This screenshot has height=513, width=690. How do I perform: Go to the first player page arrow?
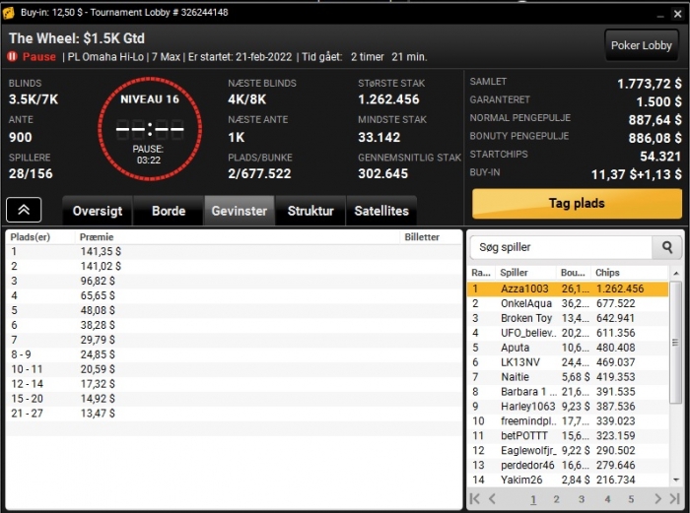[475, 498]
